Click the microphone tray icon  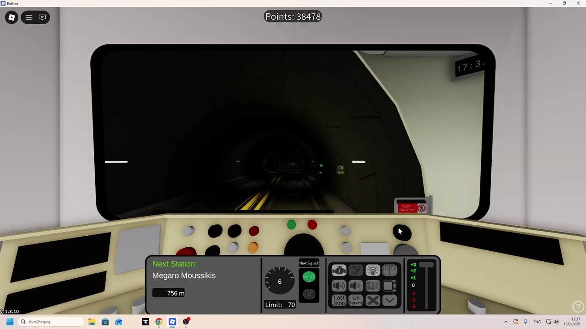pos(526,322)
